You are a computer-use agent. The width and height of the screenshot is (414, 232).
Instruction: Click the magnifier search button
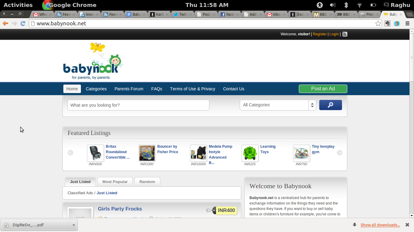click(x=330, y=105)
